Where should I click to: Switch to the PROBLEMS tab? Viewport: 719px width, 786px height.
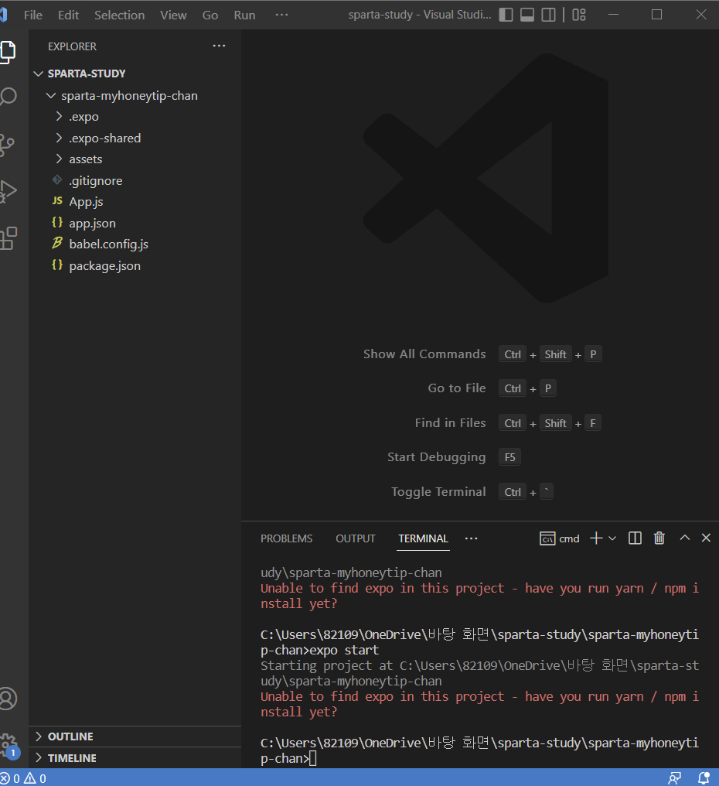pyautogui.click(x=286, y=538)
